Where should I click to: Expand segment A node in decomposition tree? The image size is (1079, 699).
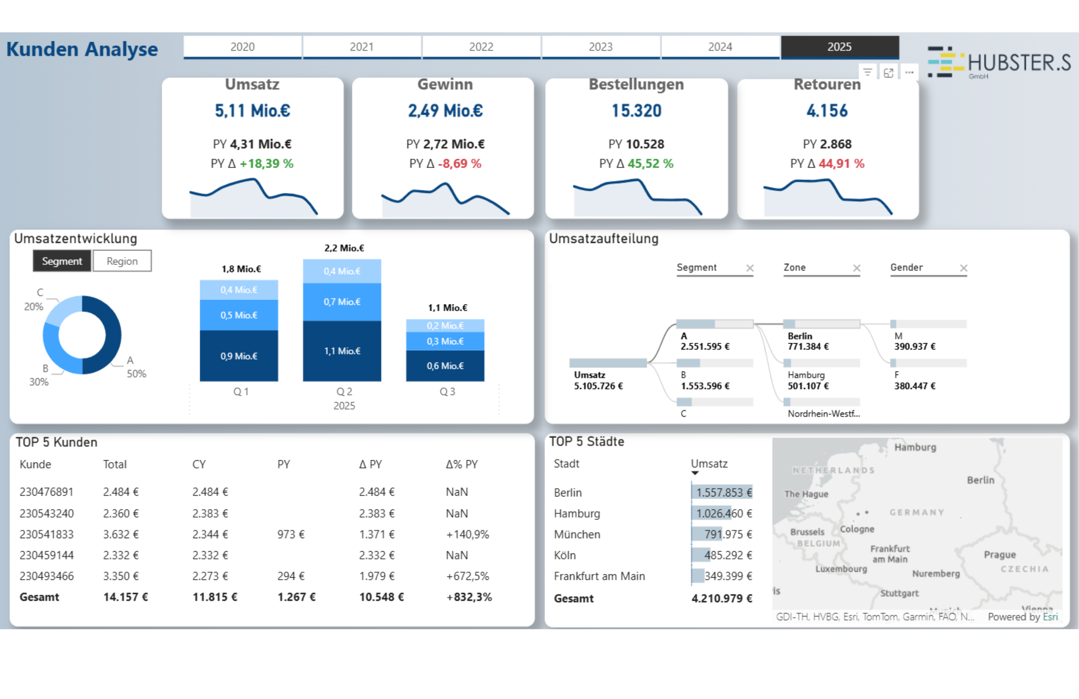point(714,324)
